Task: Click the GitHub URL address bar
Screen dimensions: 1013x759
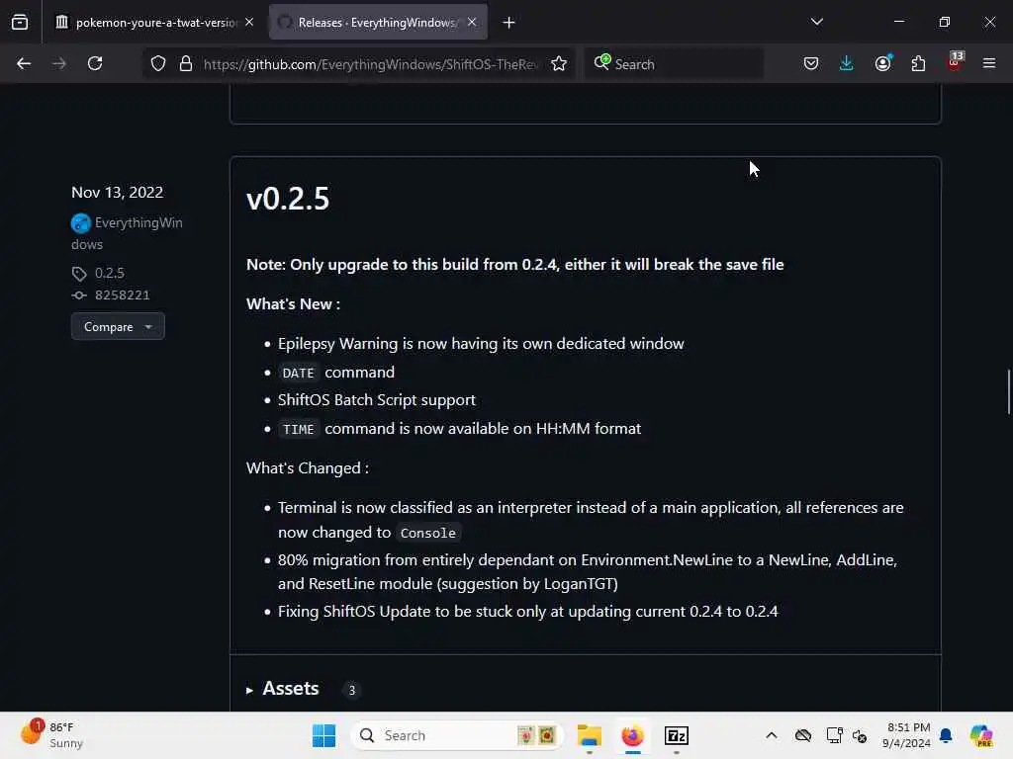Action: pos(371,64)
